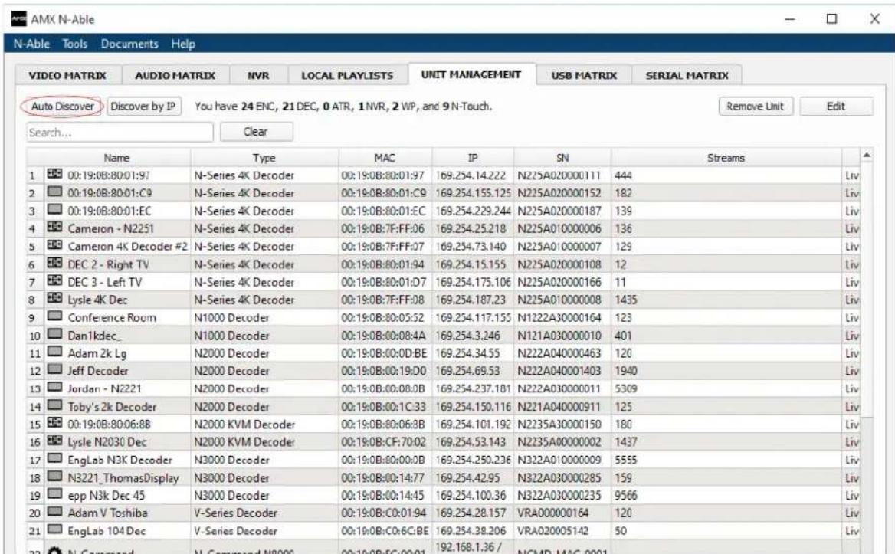Sort the table by MAC column header
The height and width of the screenshot is (554, 895).
tap(385, 158)
